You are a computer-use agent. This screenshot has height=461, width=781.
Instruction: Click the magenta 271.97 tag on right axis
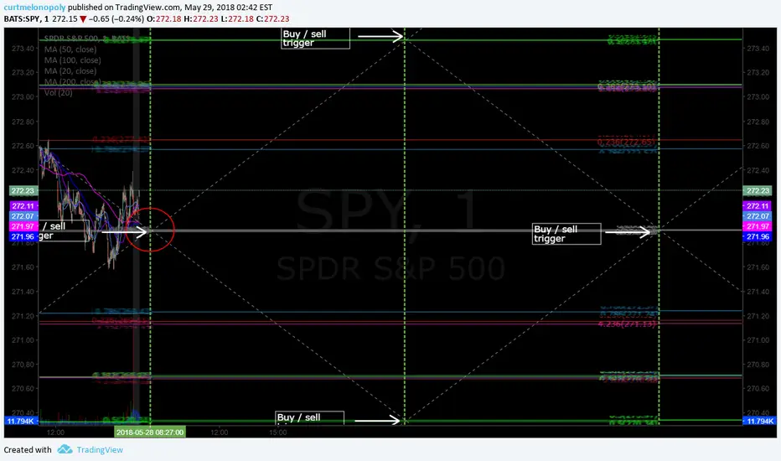[757, 226]
